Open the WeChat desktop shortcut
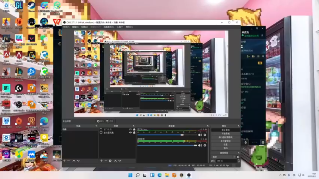 coord(44,40)
